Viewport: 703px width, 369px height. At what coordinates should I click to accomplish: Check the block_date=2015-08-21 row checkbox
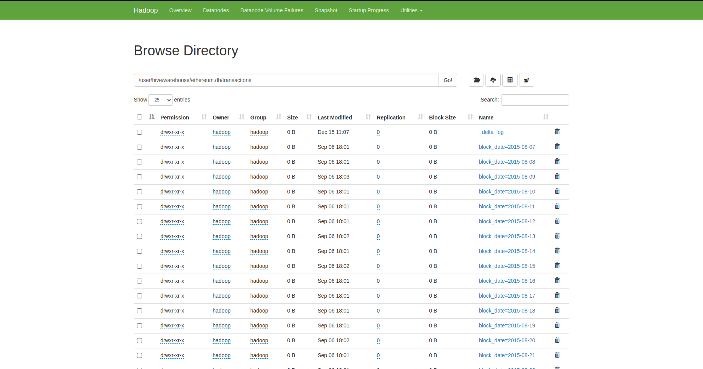pyautogui.click(x=139, y=355)
